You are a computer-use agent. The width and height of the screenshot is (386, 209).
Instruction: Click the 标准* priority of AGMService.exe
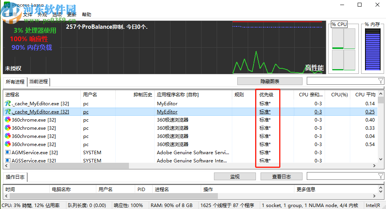point(265,153)
